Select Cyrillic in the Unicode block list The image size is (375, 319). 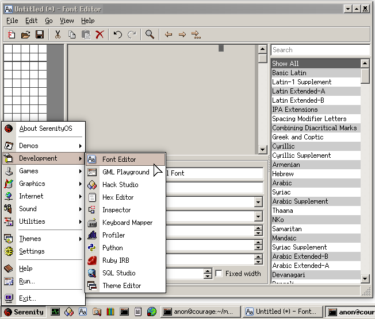tap(283, 146)
